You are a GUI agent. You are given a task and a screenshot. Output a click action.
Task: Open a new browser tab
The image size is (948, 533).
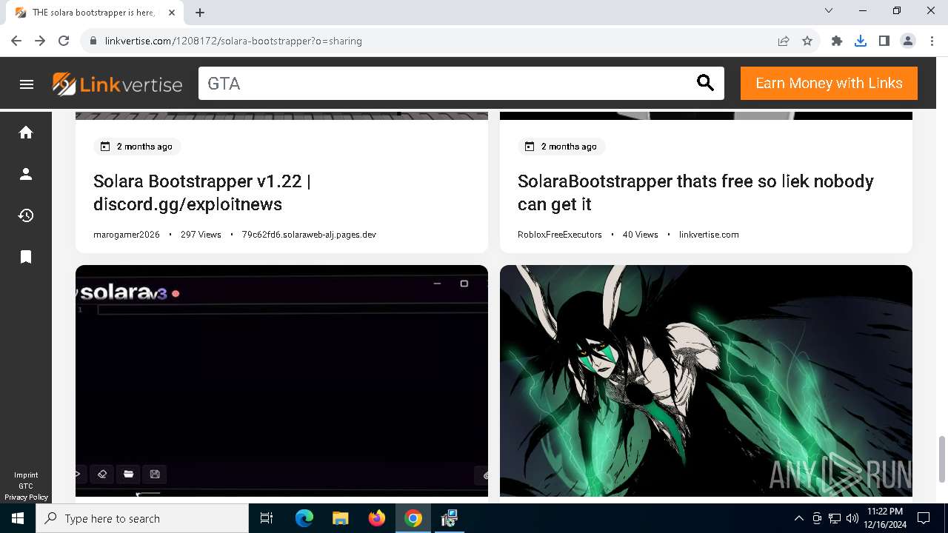[200, 13]
